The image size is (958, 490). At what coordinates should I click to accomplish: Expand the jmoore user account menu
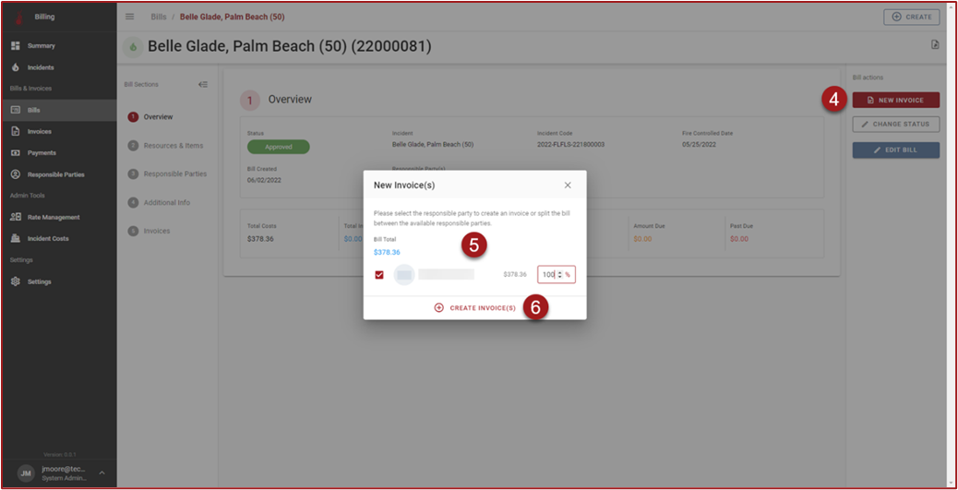click(x=102, y=472)
